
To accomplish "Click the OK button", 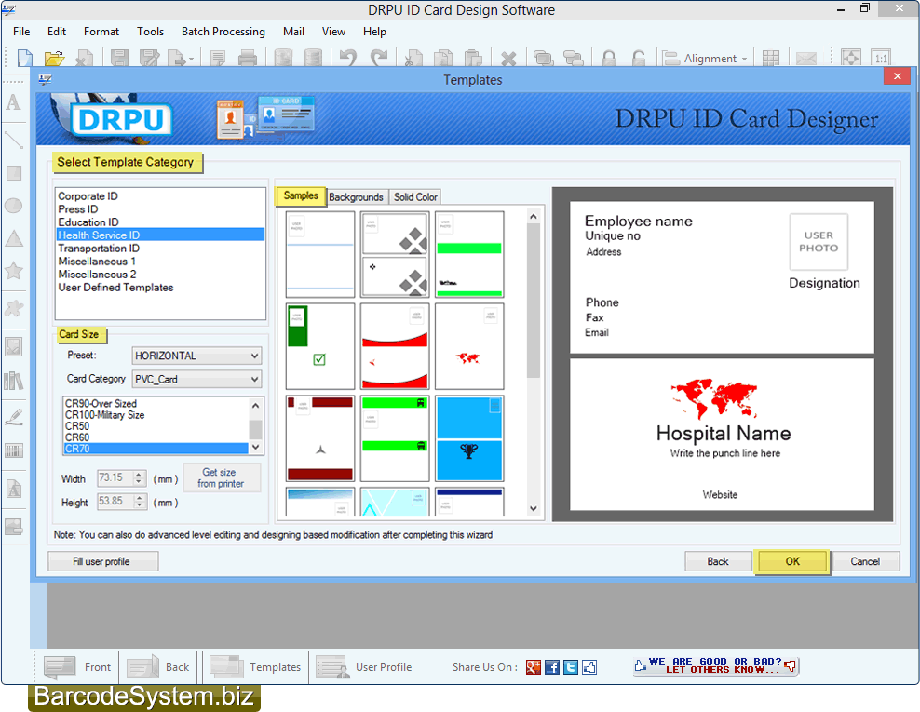I will [792, 561].
